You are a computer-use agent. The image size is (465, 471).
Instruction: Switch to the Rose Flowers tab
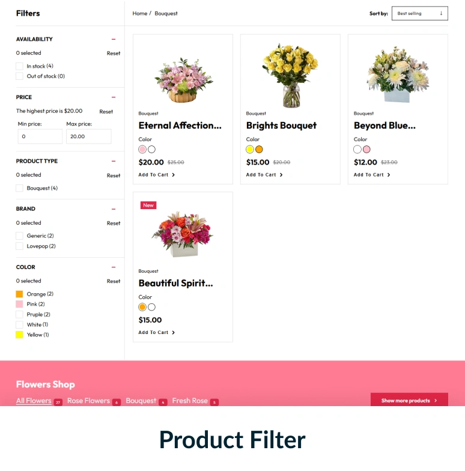pos(89,401)
